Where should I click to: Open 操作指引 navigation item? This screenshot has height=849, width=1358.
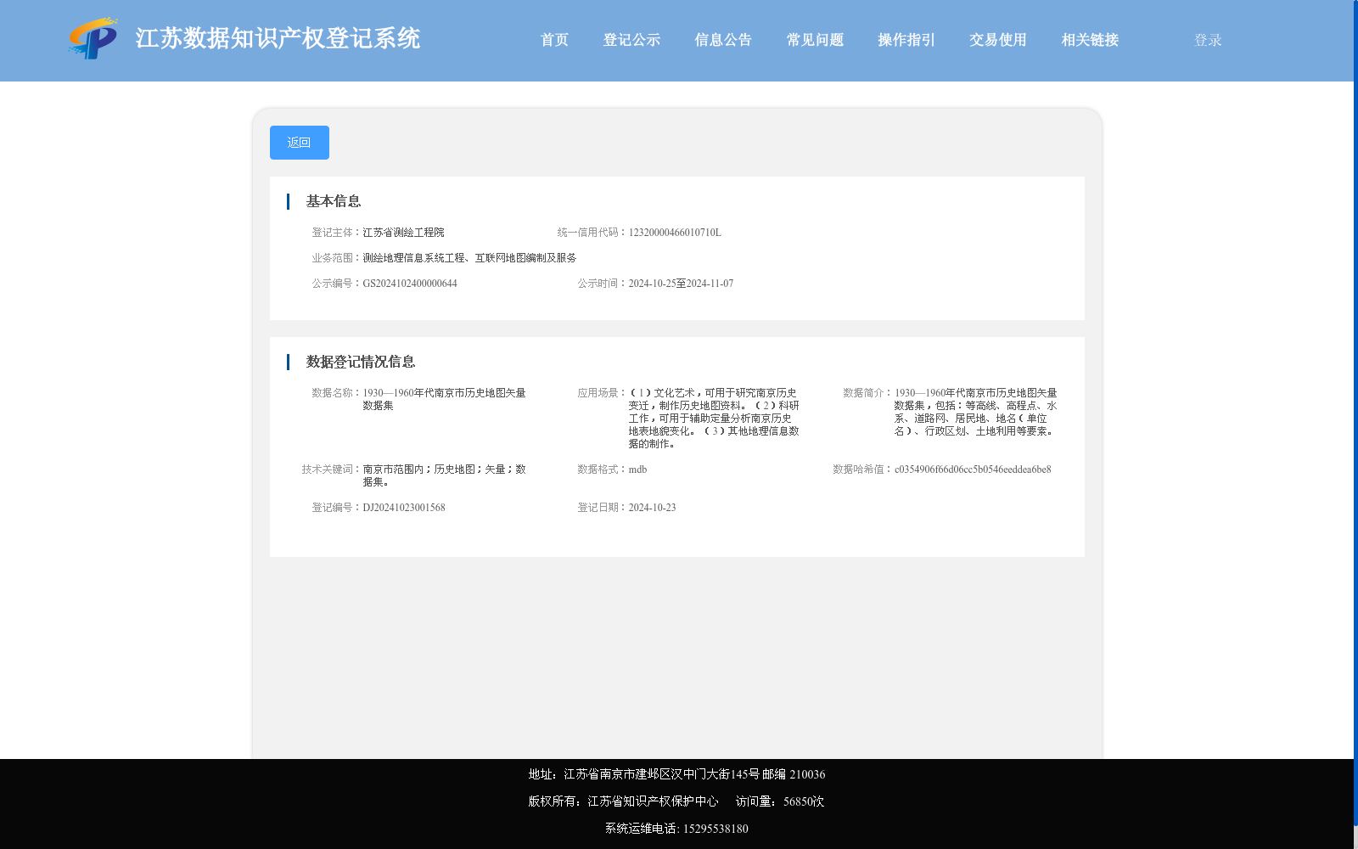pos(906,40)
